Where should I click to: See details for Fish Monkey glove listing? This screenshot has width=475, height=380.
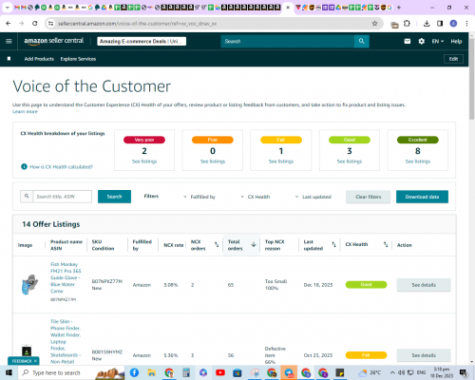pyautogui.click(x=424, y=285)
